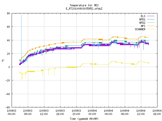The height and width of the screenshot is (121, 162).
Task: Click the orange NPI legend line sample
Action: coord(151,26)
